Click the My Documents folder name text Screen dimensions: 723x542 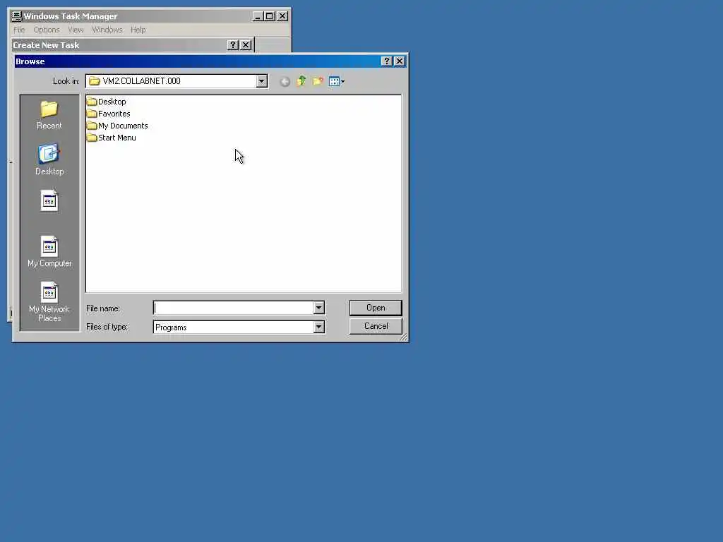(x=123, y=126)
